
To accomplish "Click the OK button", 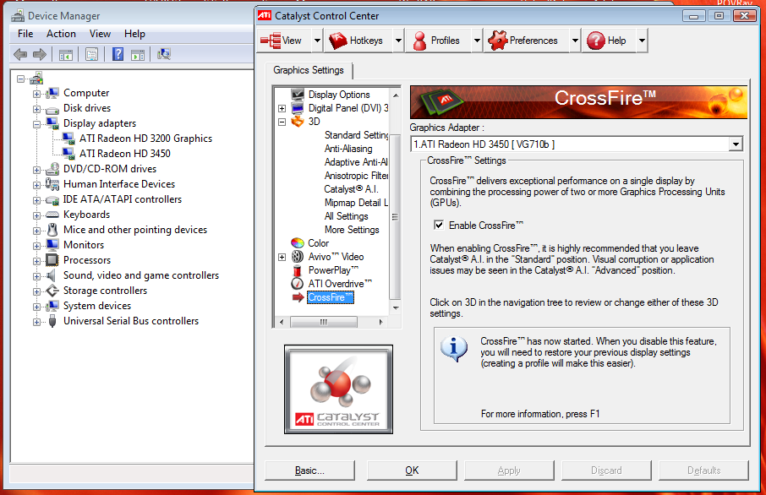I will 412,471.
